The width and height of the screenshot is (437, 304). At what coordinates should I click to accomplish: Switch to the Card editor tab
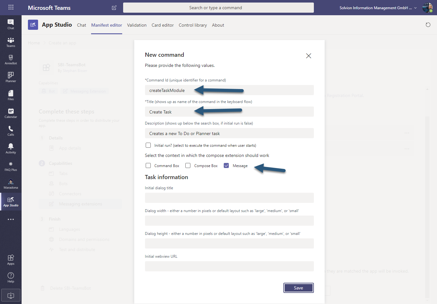click(x=162, y=25)
